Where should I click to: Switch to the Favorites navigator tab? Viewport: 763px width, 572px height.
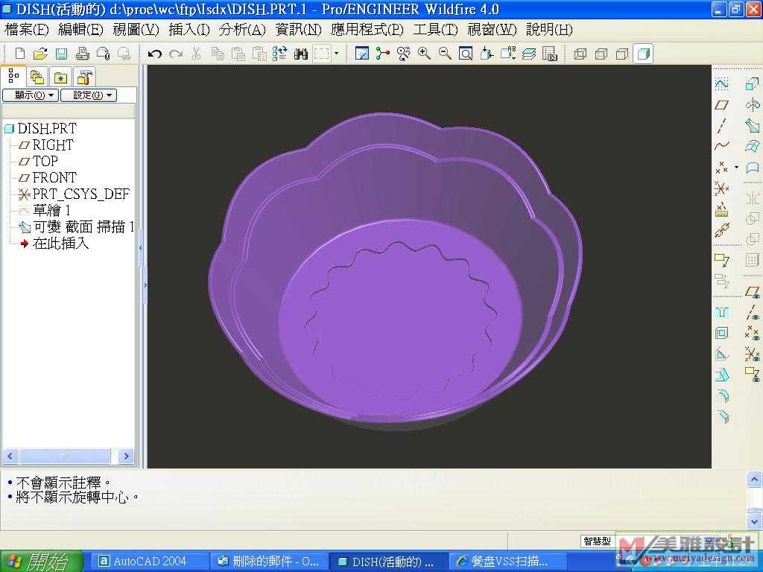pos(61,77)
